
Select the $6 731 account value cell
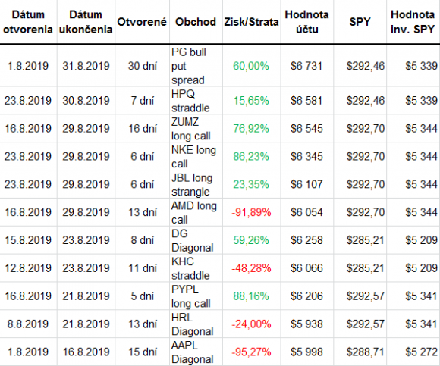[307, 66]
